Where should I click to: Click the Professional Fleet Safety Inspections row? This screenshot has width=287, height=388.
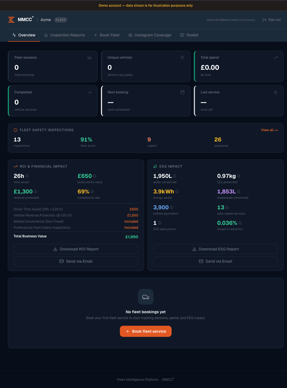[x=76, y=227]
